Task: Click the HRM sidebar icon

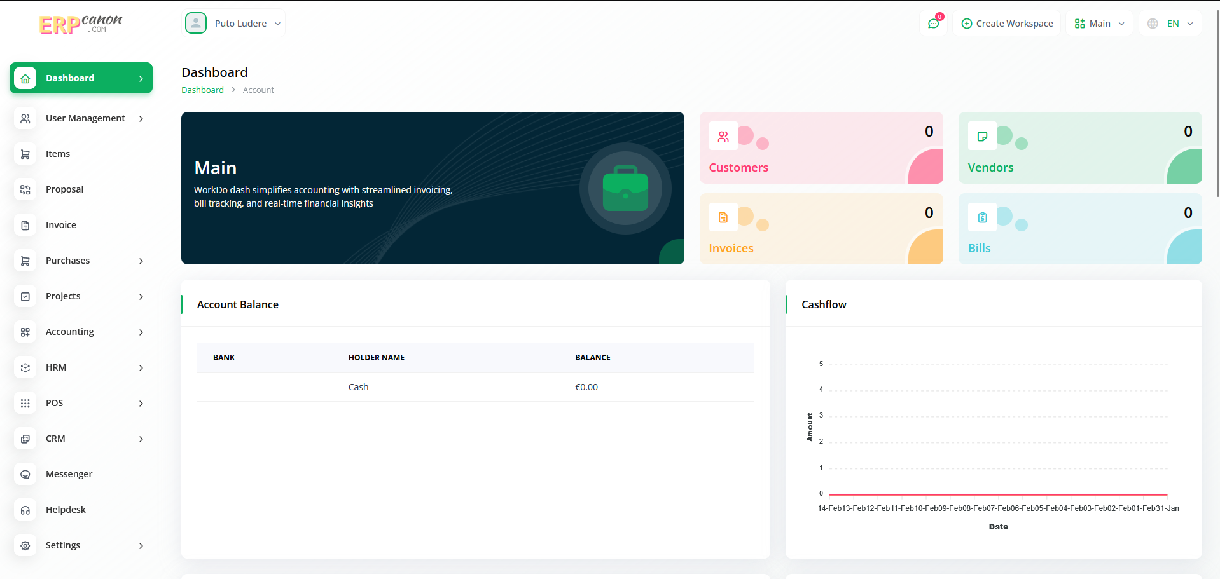Action: point(25,367)
